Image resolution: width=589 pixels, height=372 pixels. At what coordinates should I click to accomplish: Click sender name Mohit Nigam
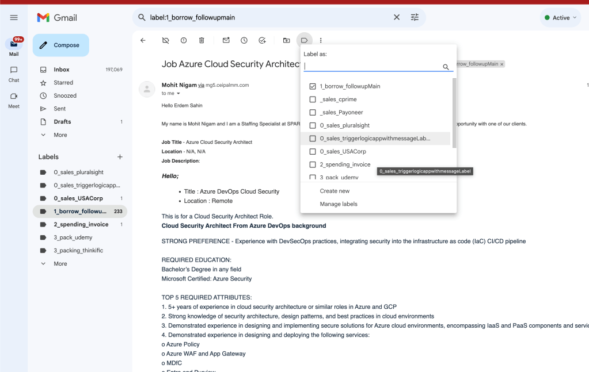[179, 85]
